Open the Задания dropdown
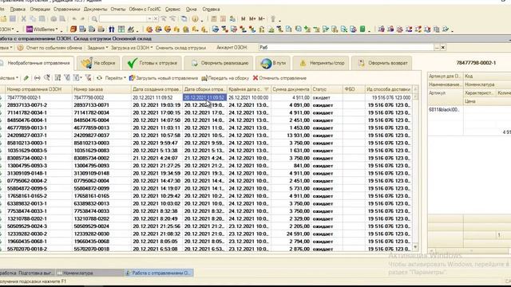 click(97, 48)
